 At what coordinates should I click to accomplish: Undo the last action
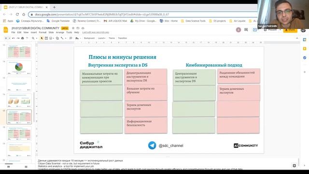coord(14,38)
